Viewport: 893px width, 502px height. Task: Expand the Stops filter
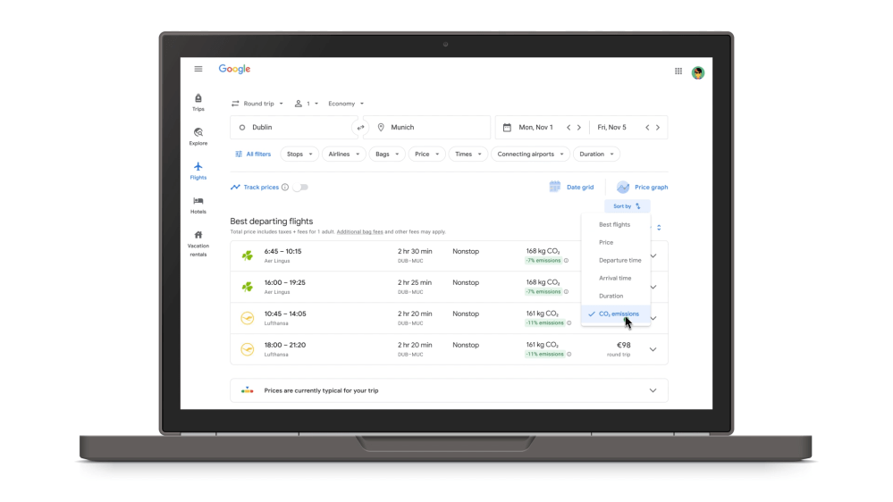pyautogui.click(x=299, y=155)
